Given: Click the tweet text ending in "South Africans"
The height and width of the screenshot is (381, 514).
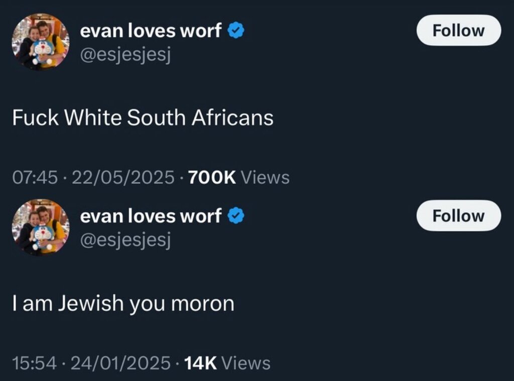Looking at the screenshot, I should 143,118.
